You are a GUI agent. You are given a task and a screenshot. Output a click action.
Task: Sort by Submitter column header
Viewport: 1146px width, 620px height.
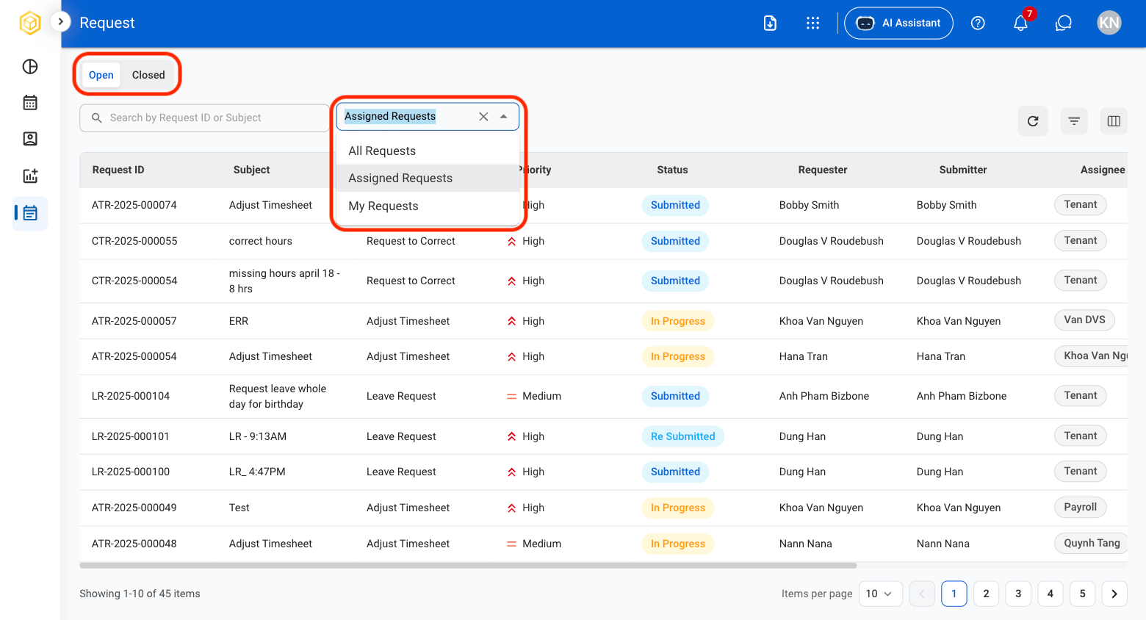click(963, 170)
